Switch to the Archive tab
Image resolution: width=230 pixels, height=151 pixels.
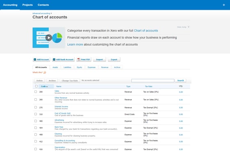[x=117, y=67]
